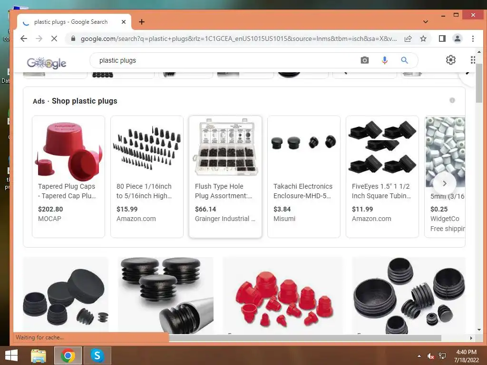Expand the tab search dropdown
487x365 pixels.
(x=426, y=22)
